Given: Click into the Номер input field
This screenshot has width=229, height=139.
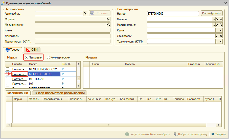Looking at the screenshot, I should point(173,13).
